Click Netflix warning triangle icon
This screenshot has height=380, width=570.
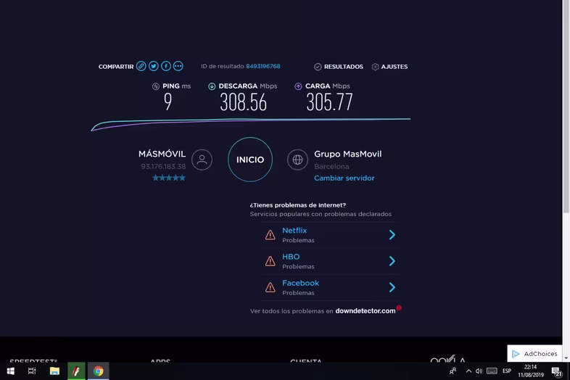(x=270, y=235)
